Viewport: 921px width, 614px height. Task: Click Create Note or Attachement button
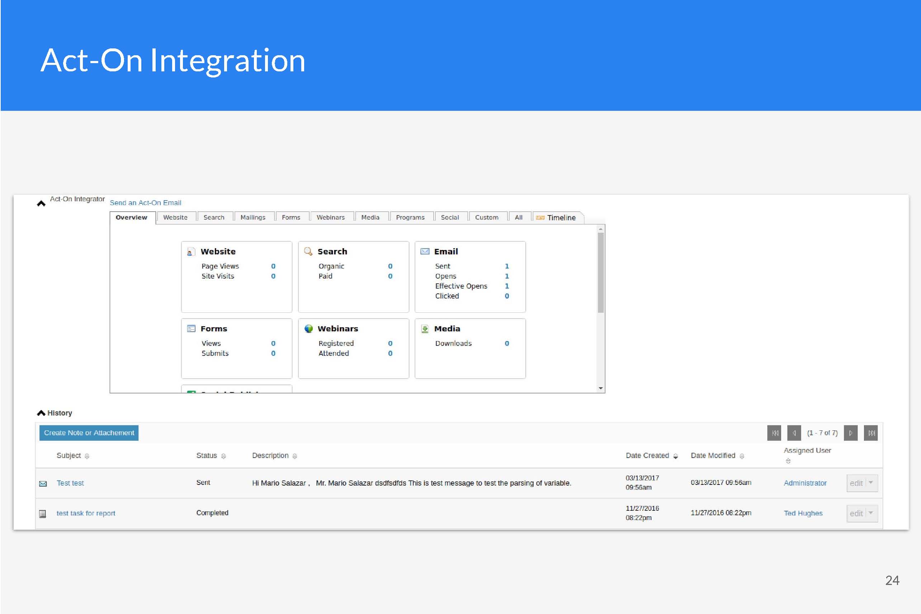coord(89,433)
